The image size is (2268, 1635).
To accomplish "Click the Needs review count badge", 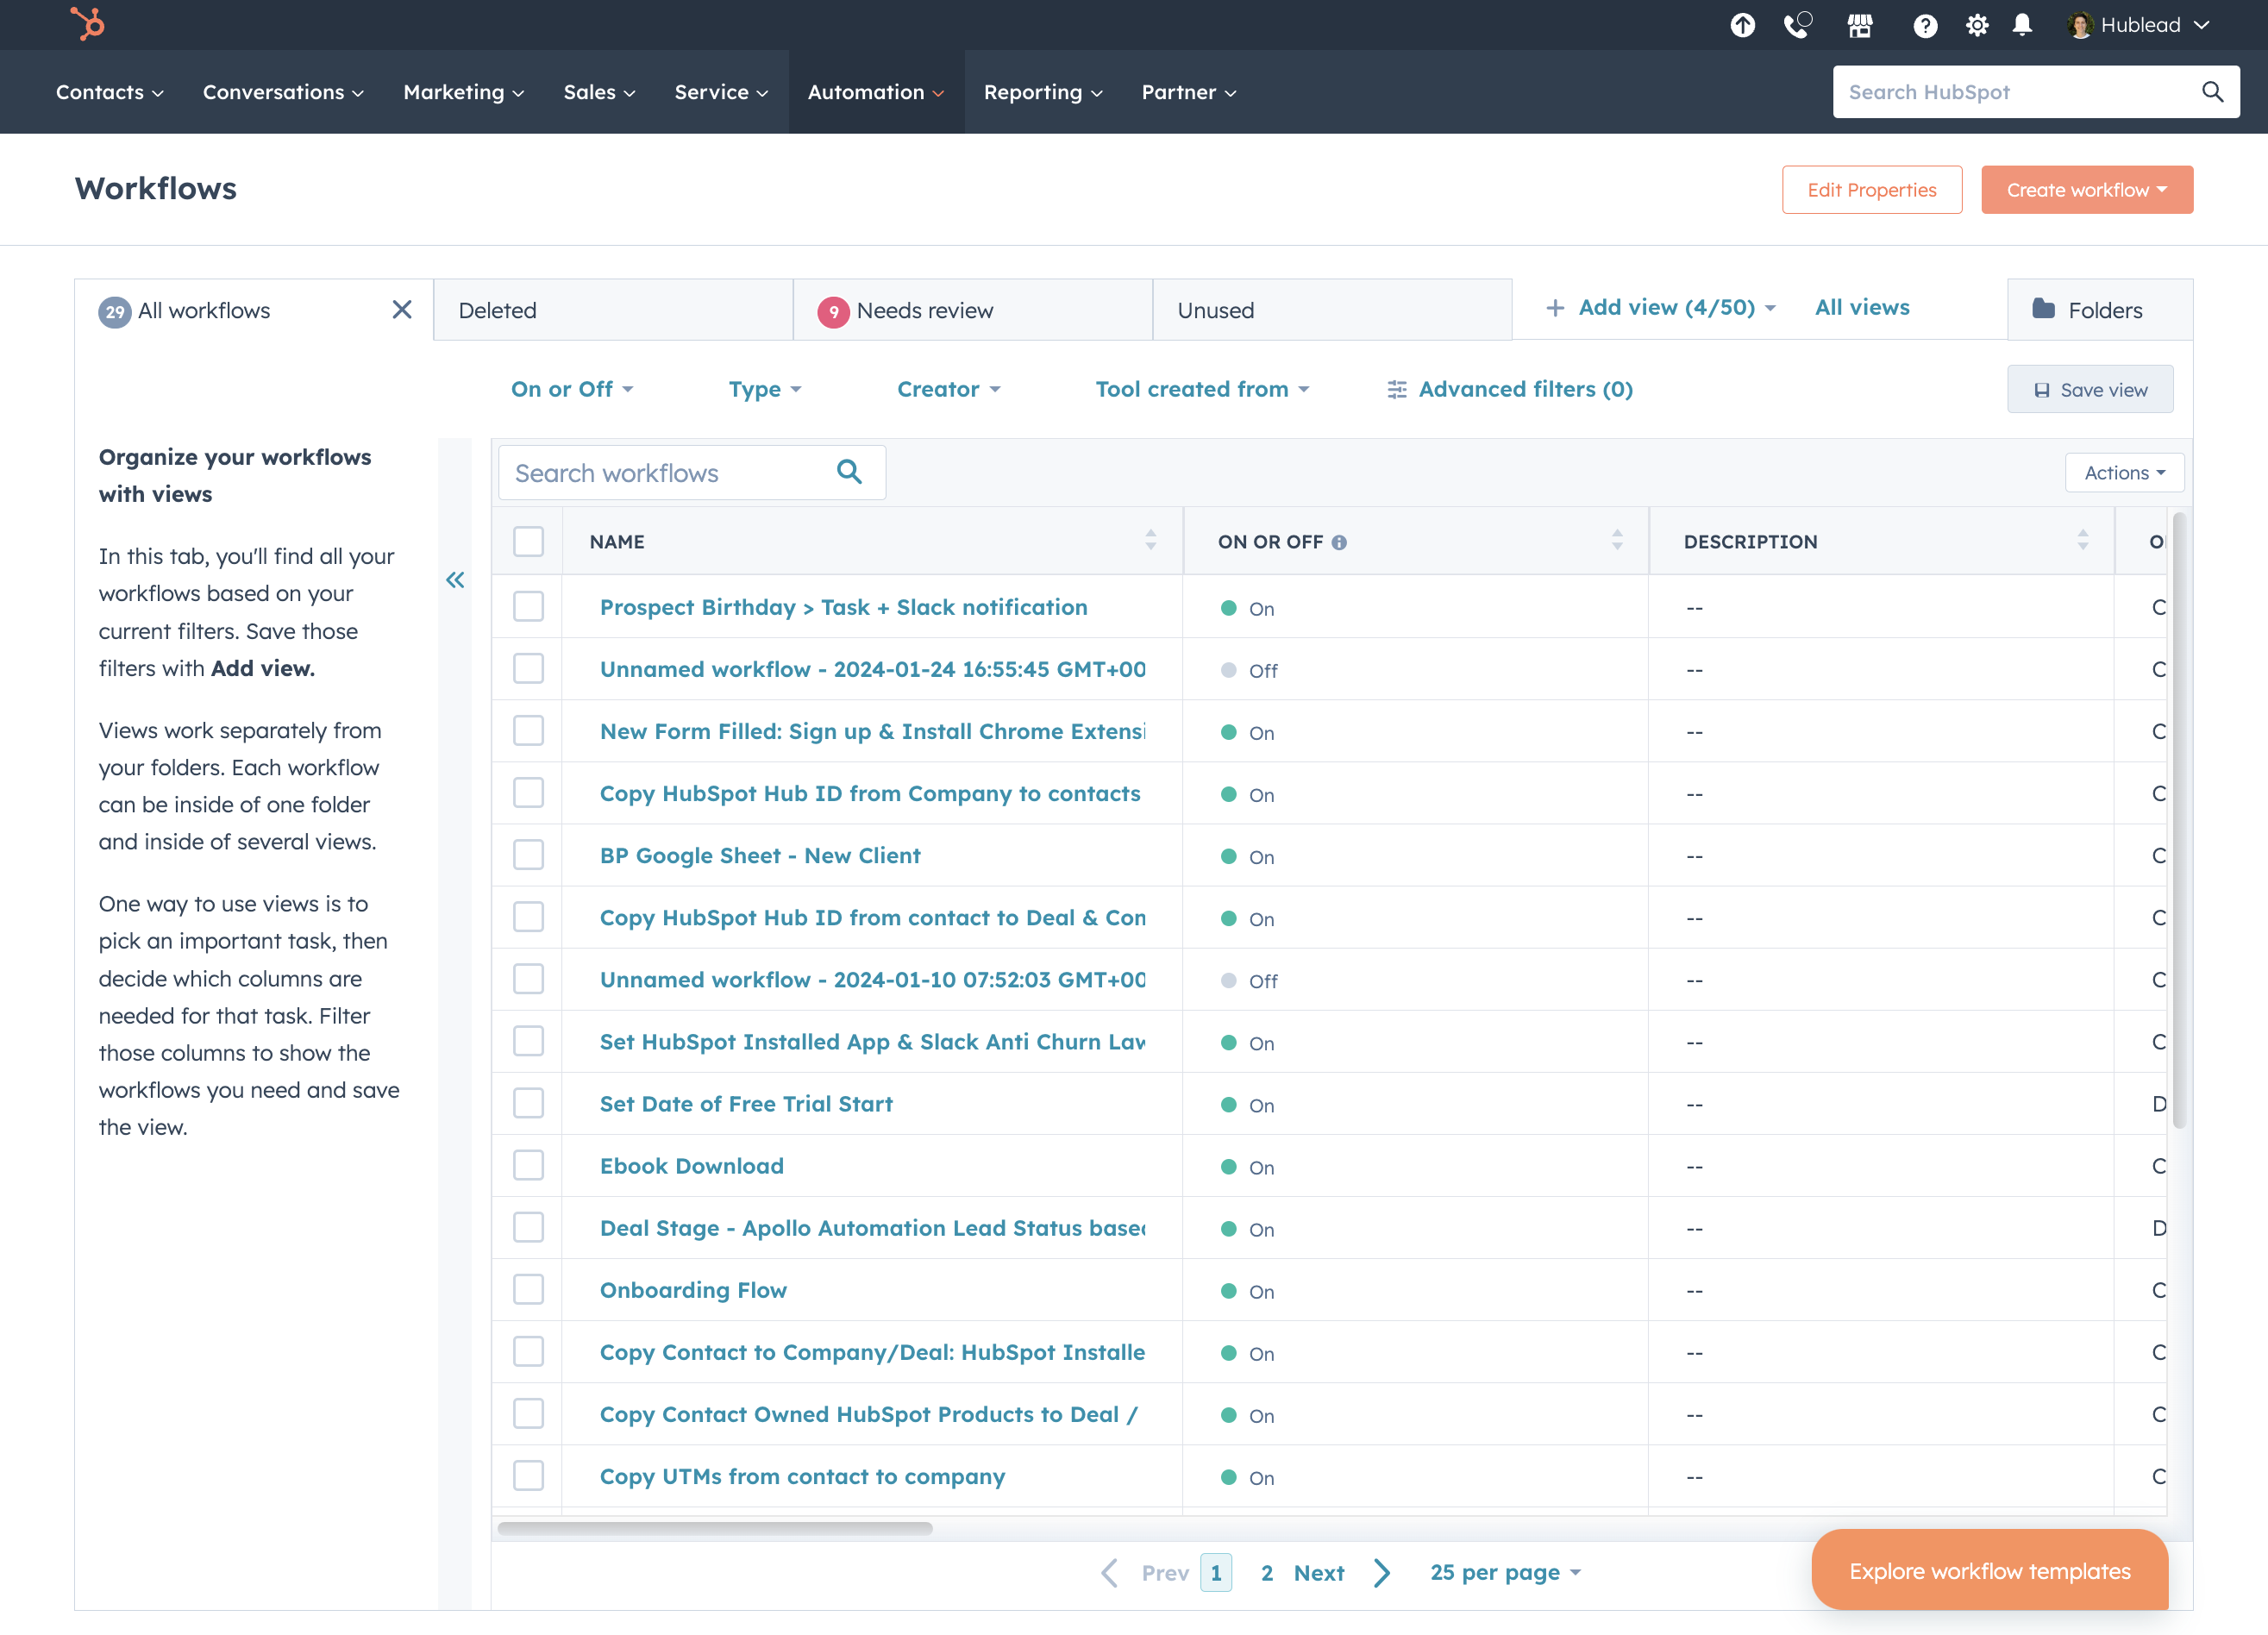I will pyautogui.click(x=833, y=312).
